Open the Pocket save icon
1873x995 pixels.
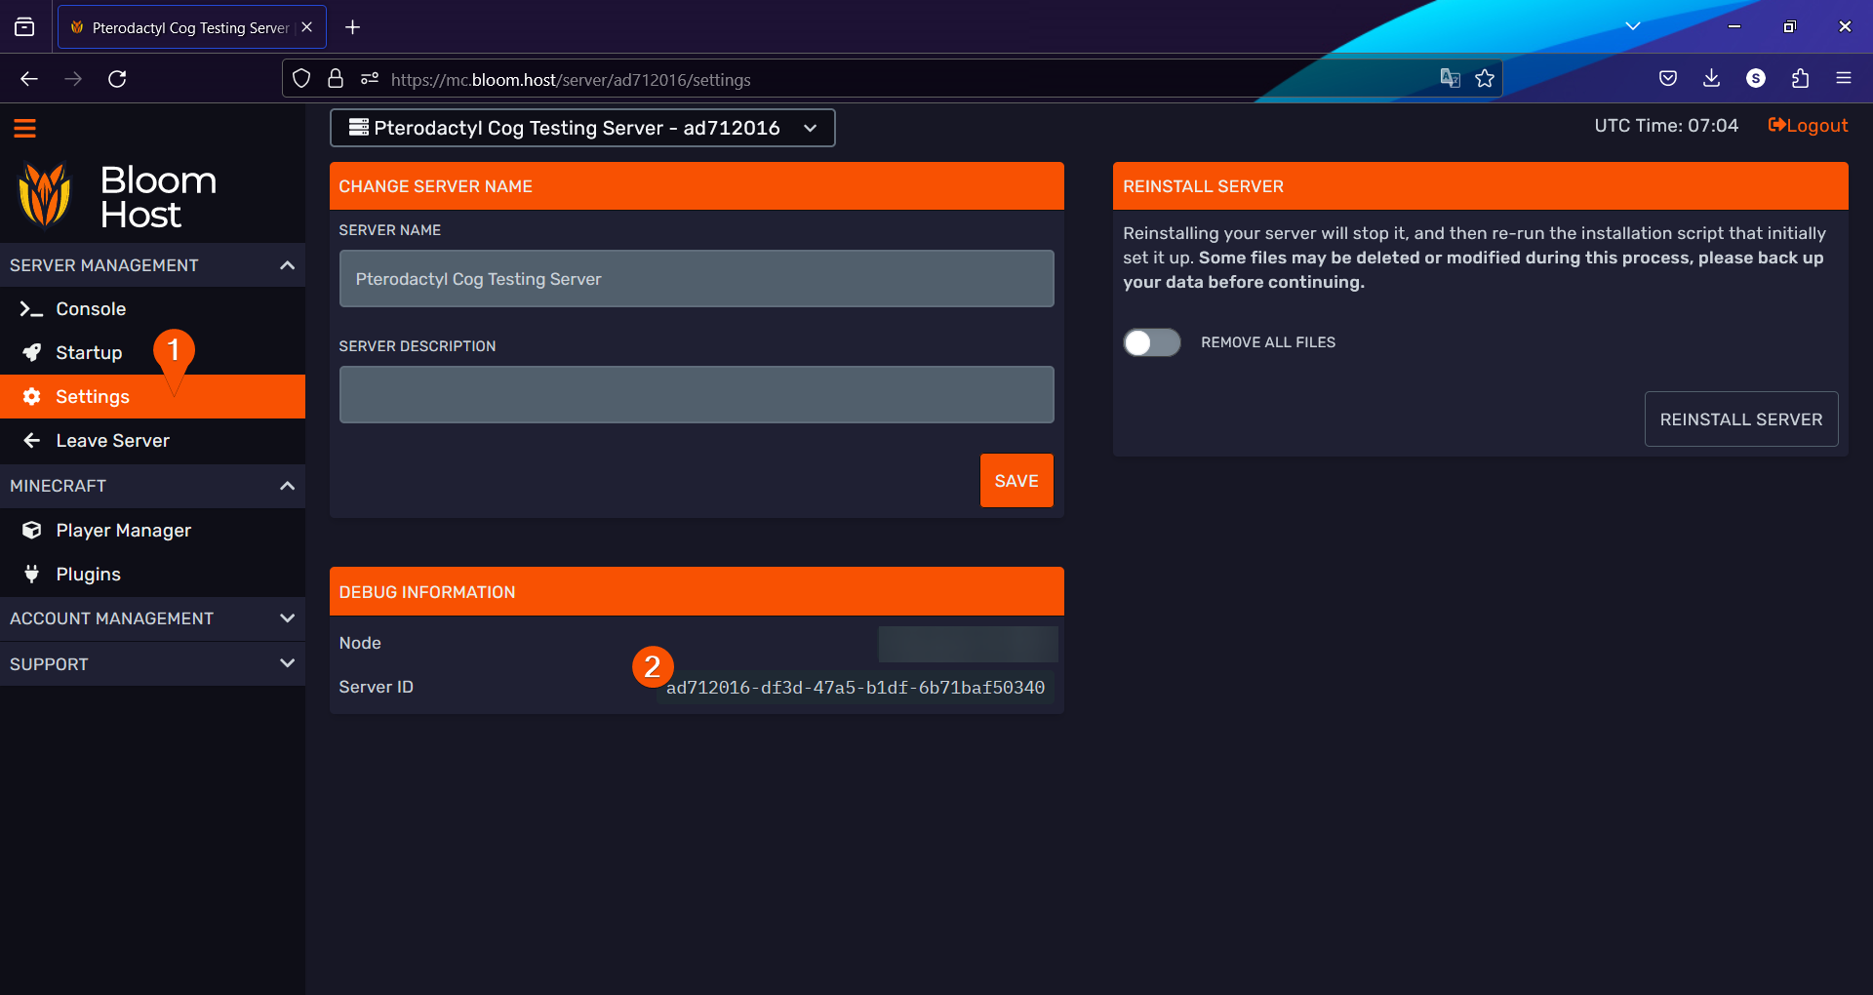pos(1668,79)
